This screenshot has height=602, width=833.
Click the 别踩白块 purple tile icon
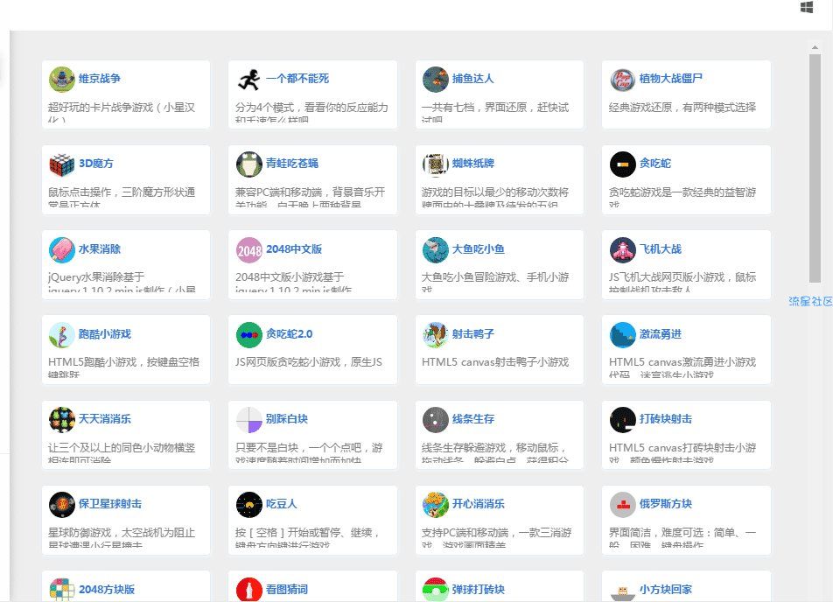pyautogui.click(x=249, y=420)
